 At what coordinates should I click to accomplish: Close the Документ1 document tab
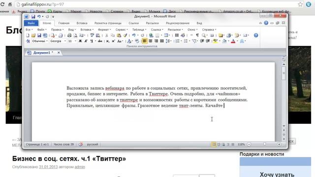pyautogui.click(x=59, y=53)
